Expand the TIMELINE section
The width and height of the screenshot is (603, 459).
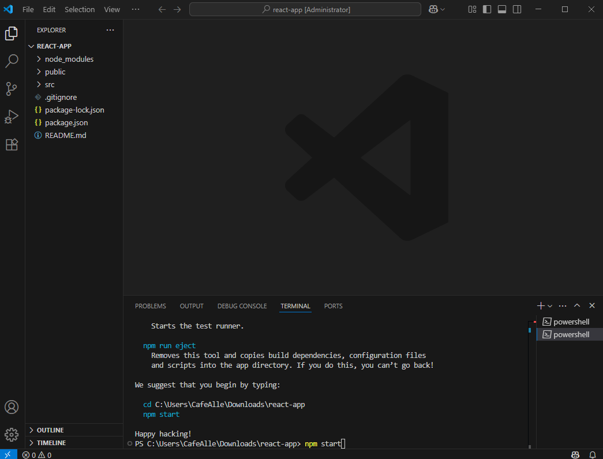74,443
